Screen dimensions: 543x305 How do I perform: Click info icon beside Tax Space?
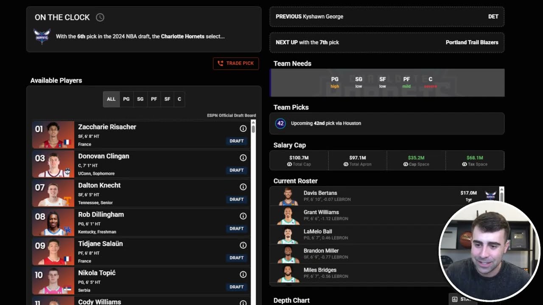point(464,164)
